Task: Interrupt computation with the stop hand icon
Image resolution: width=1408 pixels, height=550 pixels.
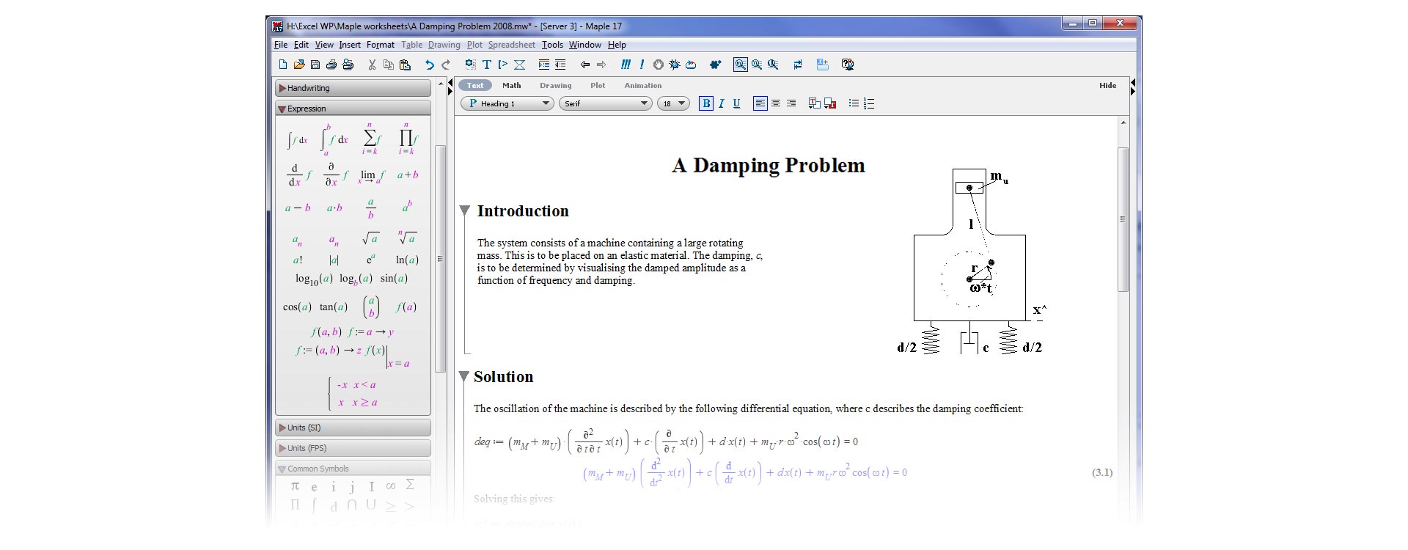Action: [x=658, y=65]
